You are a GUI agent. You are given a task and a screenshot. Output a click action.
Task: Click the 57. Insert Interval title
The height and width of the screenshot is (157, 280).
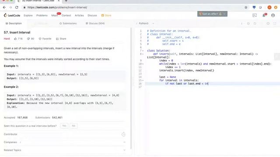tap(17, 32)
